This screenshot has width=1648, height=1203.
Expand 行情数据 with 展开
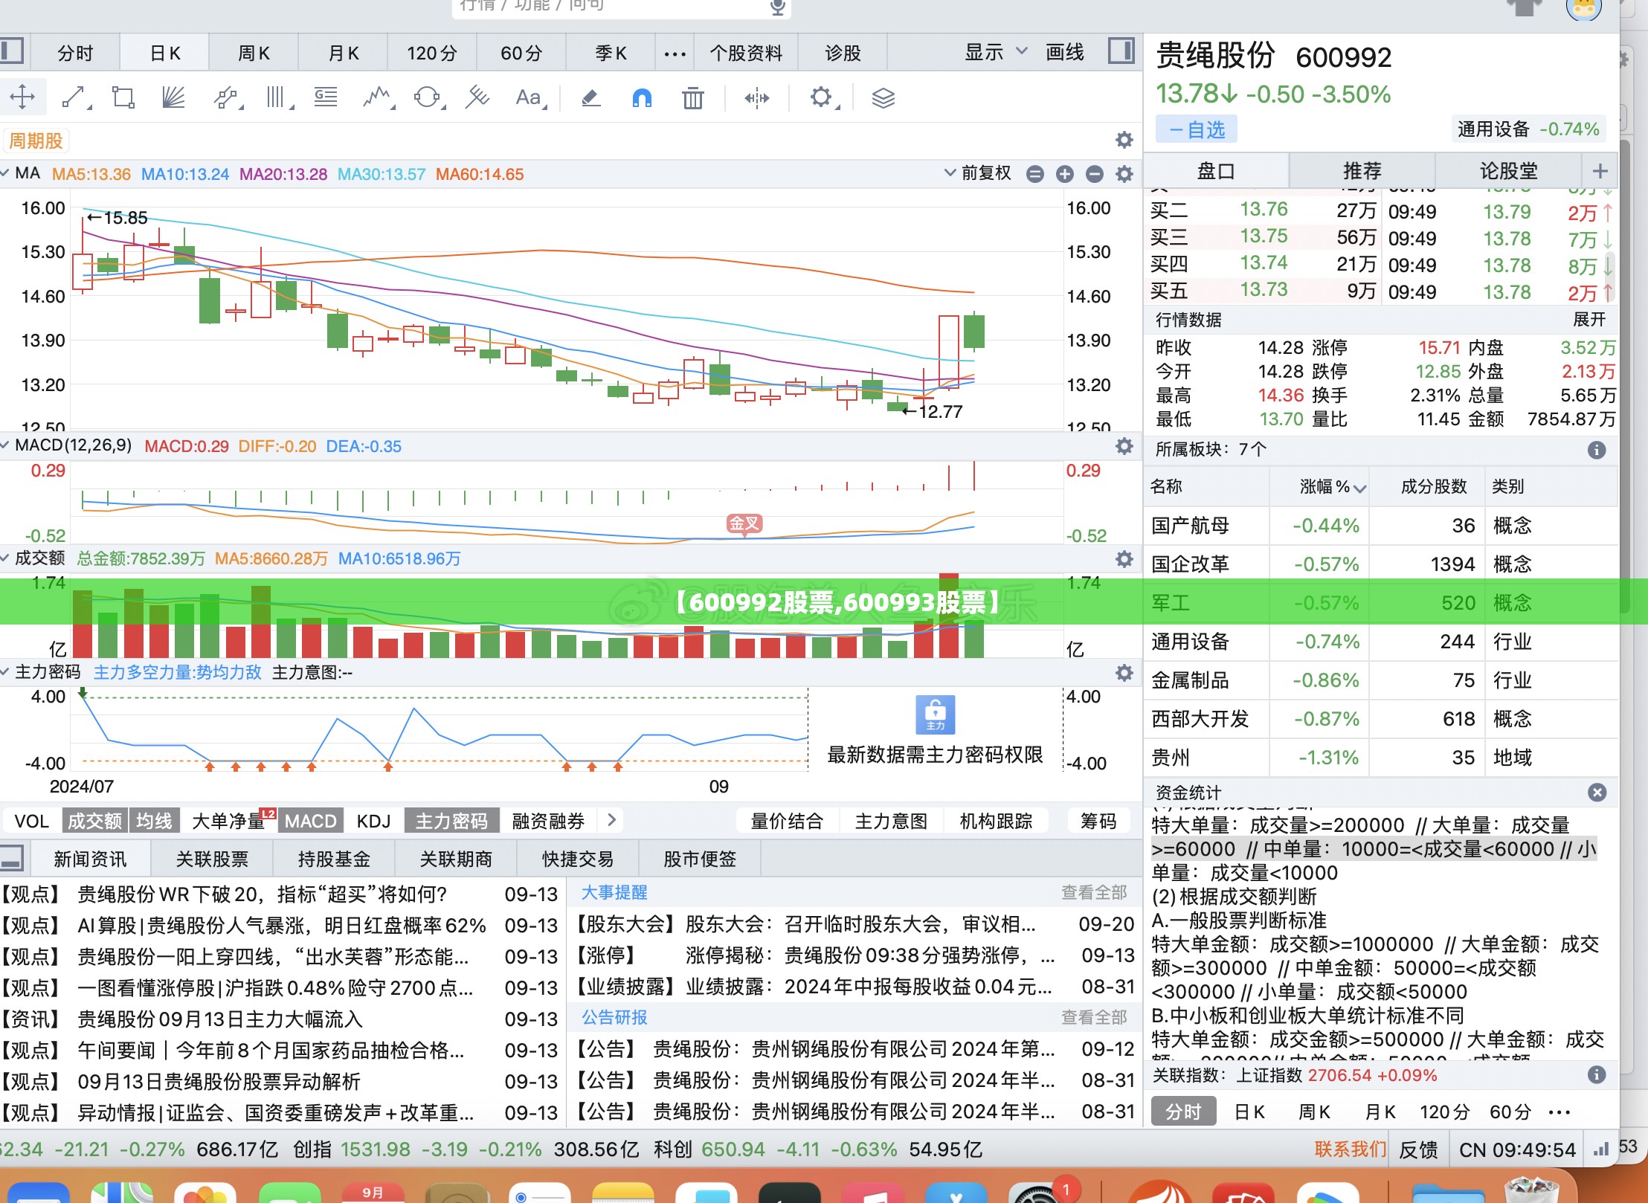[1589, 320]
